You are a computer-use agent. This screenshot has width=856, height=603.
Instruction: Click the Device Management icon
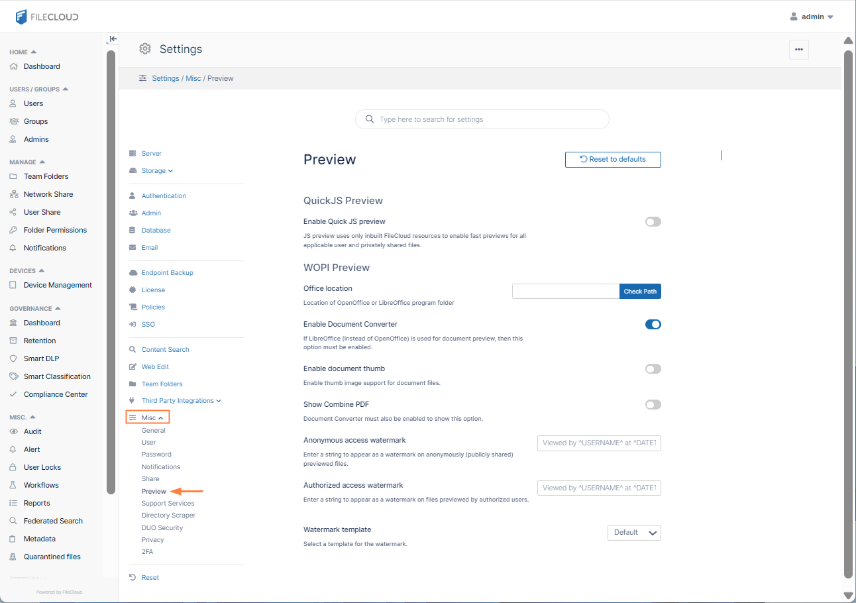click(13, 285)
